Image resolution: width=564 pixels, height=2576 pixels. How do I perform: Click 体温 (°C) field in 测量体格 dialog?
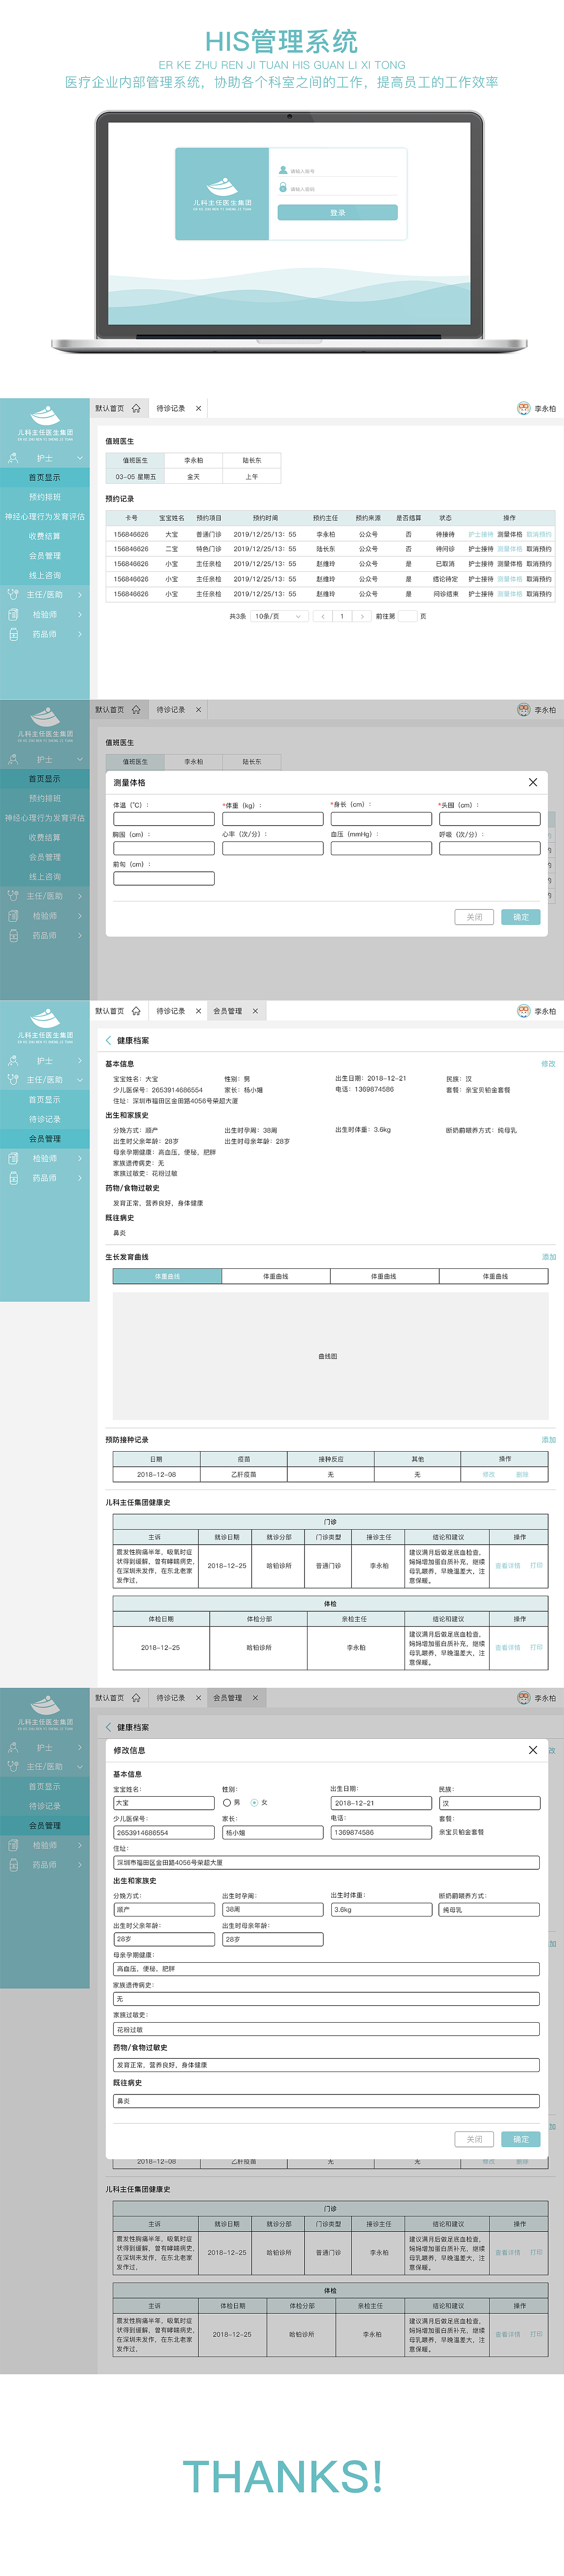click(164, 819)
